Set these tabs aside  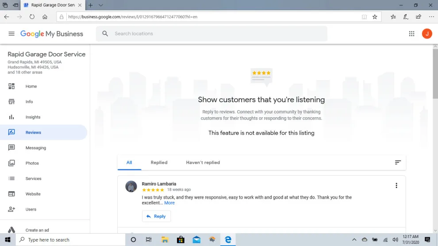coord(15,5)
